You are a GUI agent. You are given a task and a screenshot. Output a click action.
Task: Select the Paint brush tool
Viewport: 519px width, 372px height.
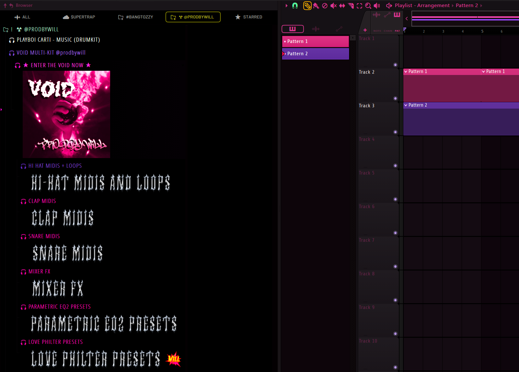pyautogui.click(x=316, y=5)
